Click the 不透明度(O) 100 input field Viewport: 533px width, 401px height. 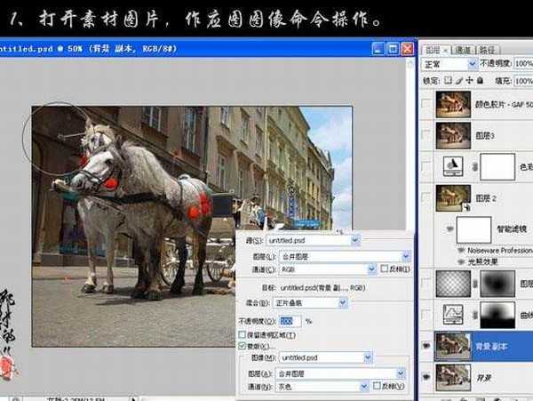click(x=290, y=321)
